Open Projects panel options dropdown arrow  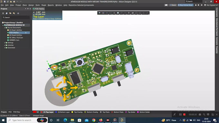click(x=25, y=9)
